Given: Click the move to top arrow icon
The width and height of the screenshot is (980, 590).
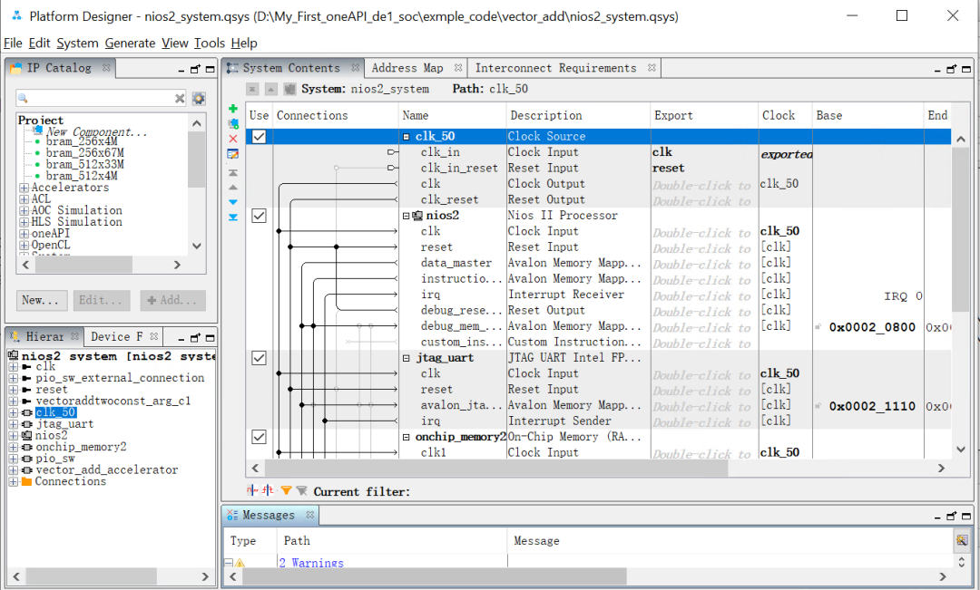Looking at the screenshot, I should pos(233,172).
